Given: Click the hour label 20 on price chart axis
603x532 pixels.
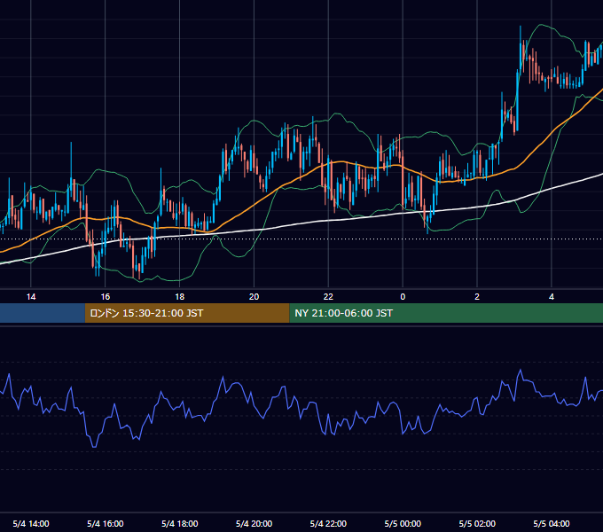Looking at the screenshot, I should point(254,297).
